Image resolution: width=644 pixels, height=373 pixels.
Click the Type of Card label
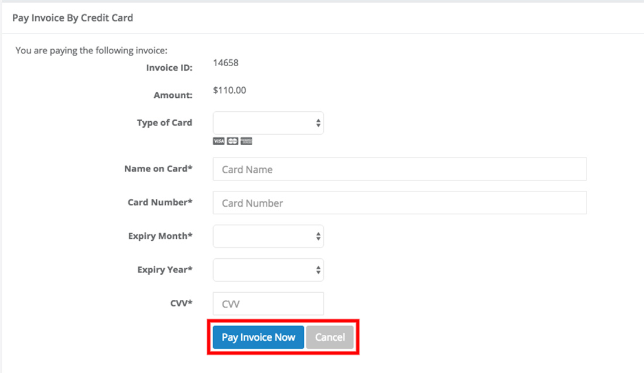pyautogui.click(x=165, y=123)
